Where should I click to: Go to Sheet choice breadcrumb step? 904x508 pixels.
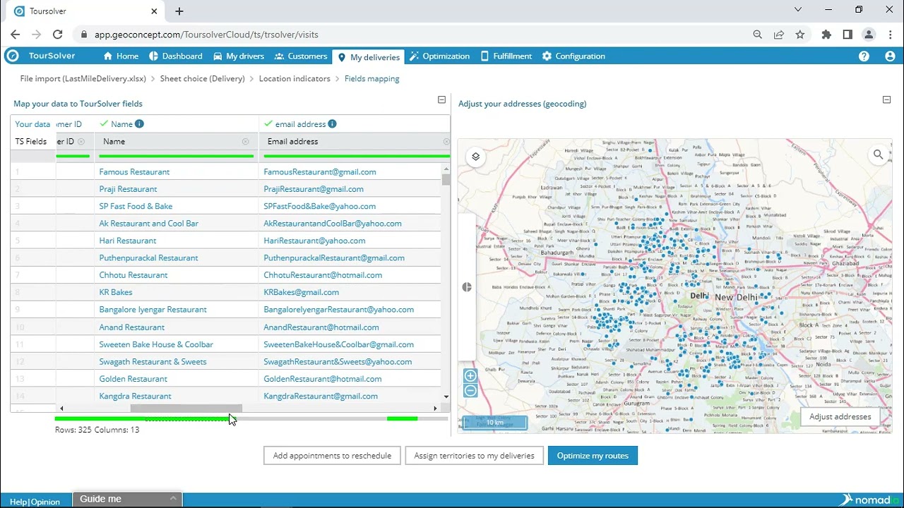click(x=202, y=79)
